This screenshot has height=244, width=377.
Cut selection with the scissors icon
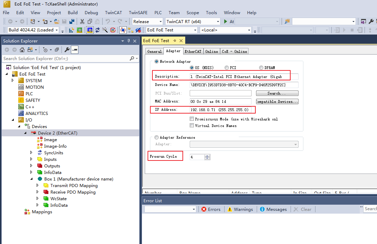point(82,21)
